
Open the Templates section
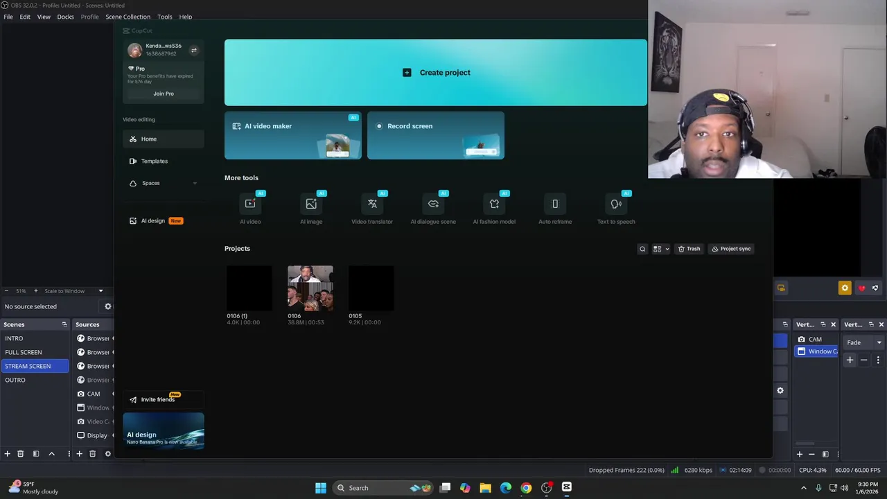(x=164, y=161)
